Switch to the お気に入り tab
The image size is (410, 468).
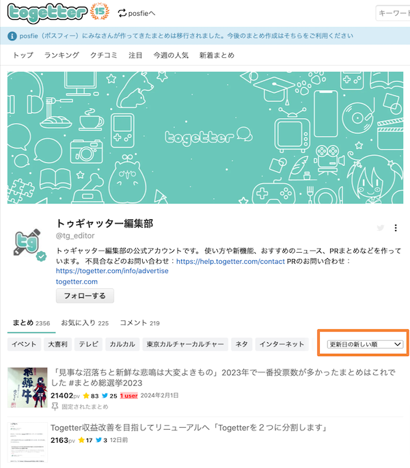(85, 322)
